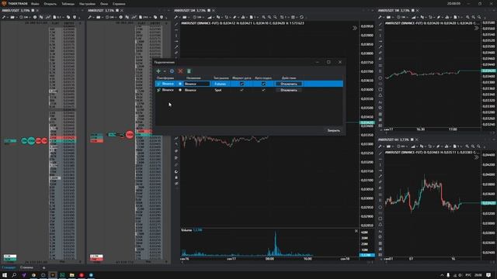Switch to the Стандарт workspace tab
The height and width of the screenshot is (279, 497).
9,267
